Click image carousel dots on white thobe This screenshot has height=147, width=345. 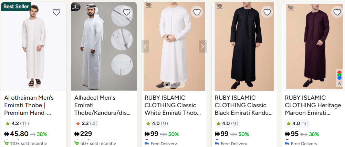tap(174, 84)
